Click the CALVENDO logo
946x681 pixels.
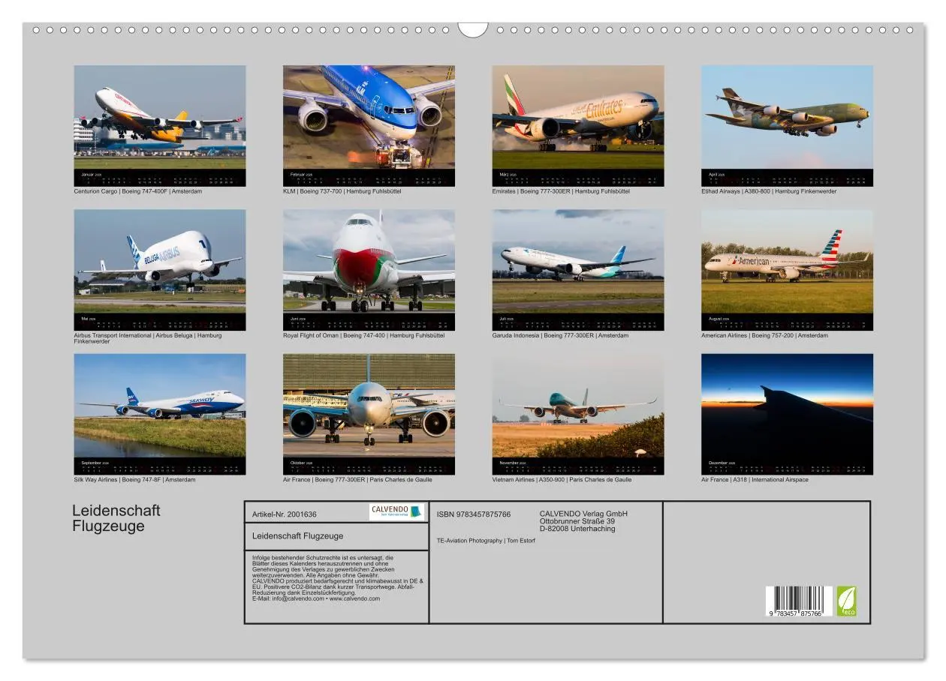point(396,511)
